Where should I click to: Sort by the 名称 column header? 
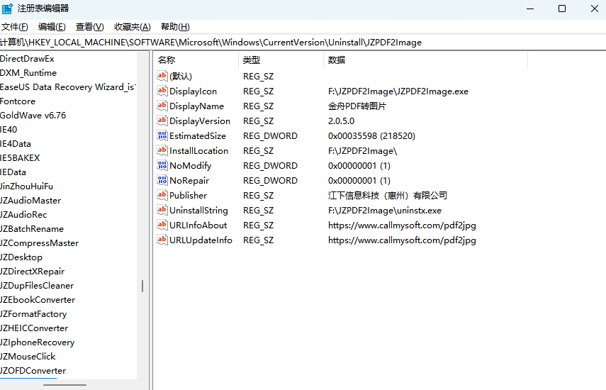point(196,60)
